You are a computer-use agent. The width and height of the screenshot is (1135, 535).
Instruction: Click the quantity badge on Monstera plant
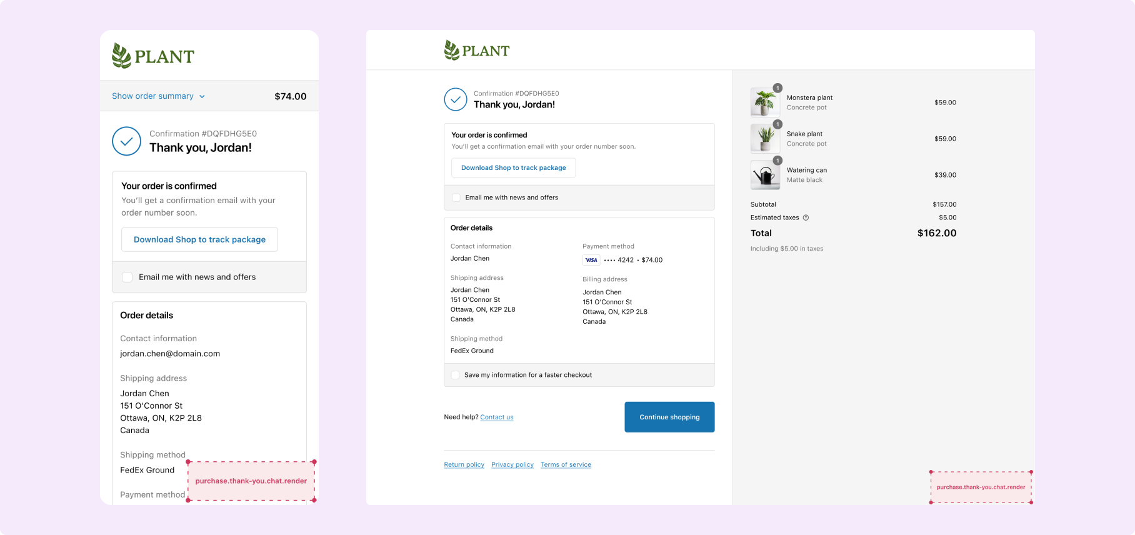tap(777, 88)
